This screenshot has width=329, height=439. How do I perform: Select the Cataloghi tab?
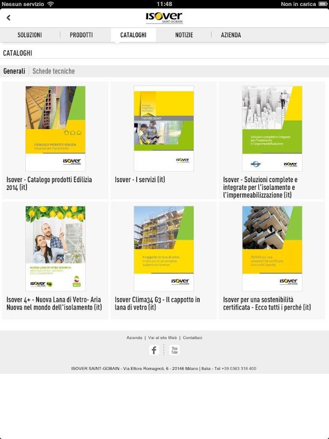pos(133,35)
